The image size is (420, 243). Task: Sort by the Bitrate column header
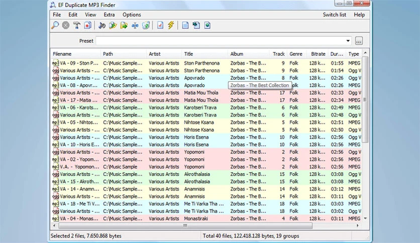pyautogui.click(x=318, y=54)
